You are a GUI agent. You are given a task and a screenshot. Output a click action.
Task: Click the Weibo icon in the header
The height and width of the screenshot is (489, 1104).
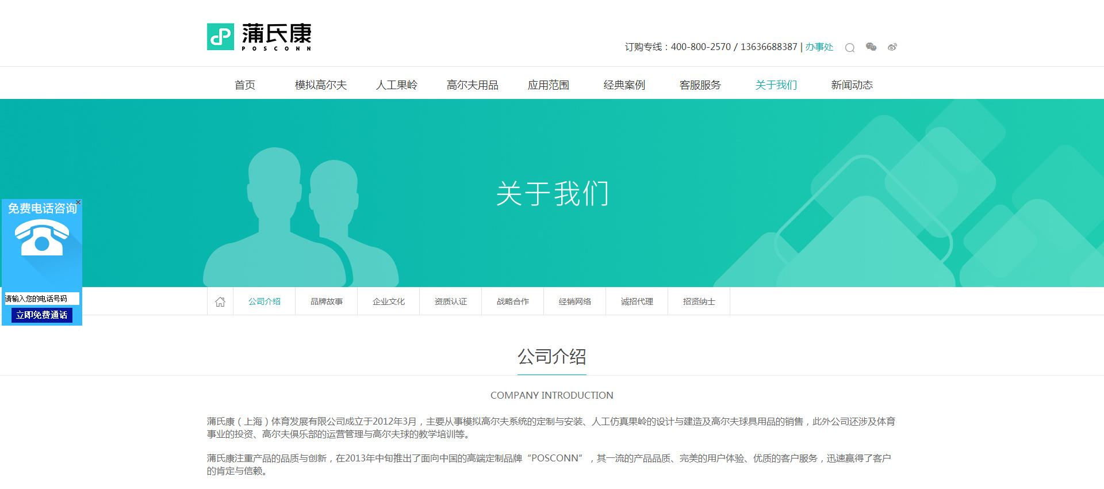892,47
